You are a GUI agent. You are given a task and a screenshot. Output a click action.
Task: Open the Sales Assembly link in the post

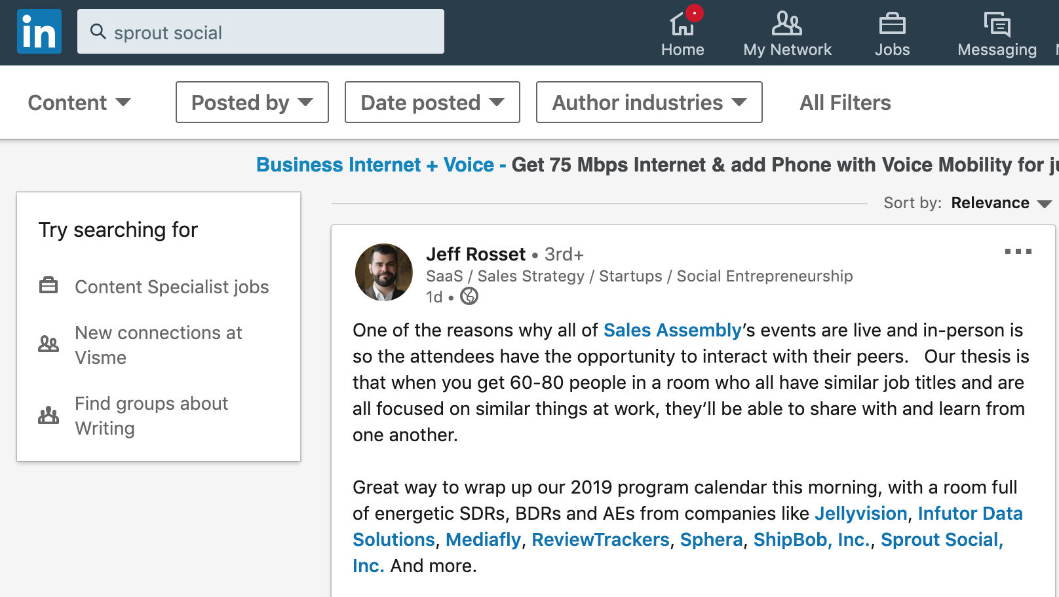pos(672,330)
